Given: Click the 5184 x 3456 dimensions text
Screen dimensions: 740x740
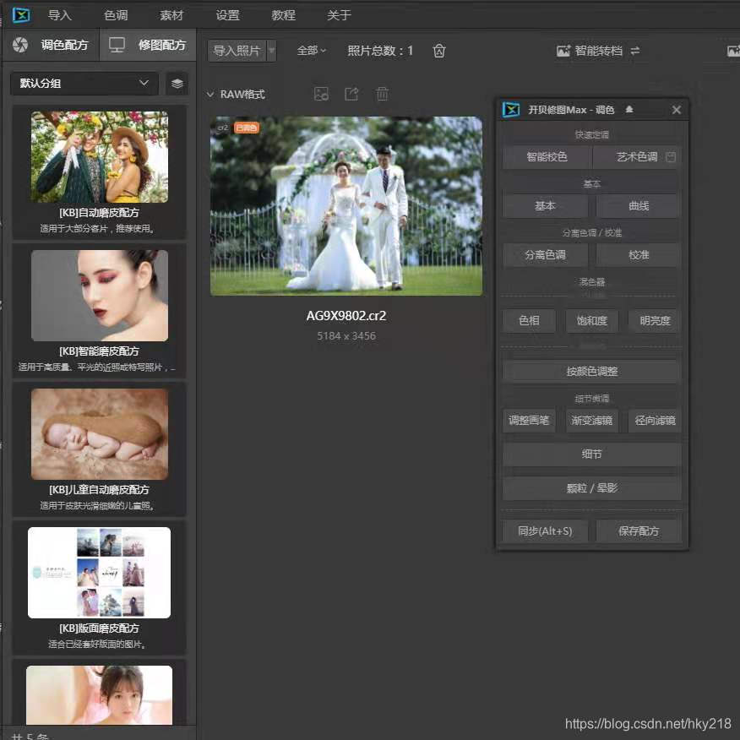Looking at the screenshot, I should pos(346,336).
